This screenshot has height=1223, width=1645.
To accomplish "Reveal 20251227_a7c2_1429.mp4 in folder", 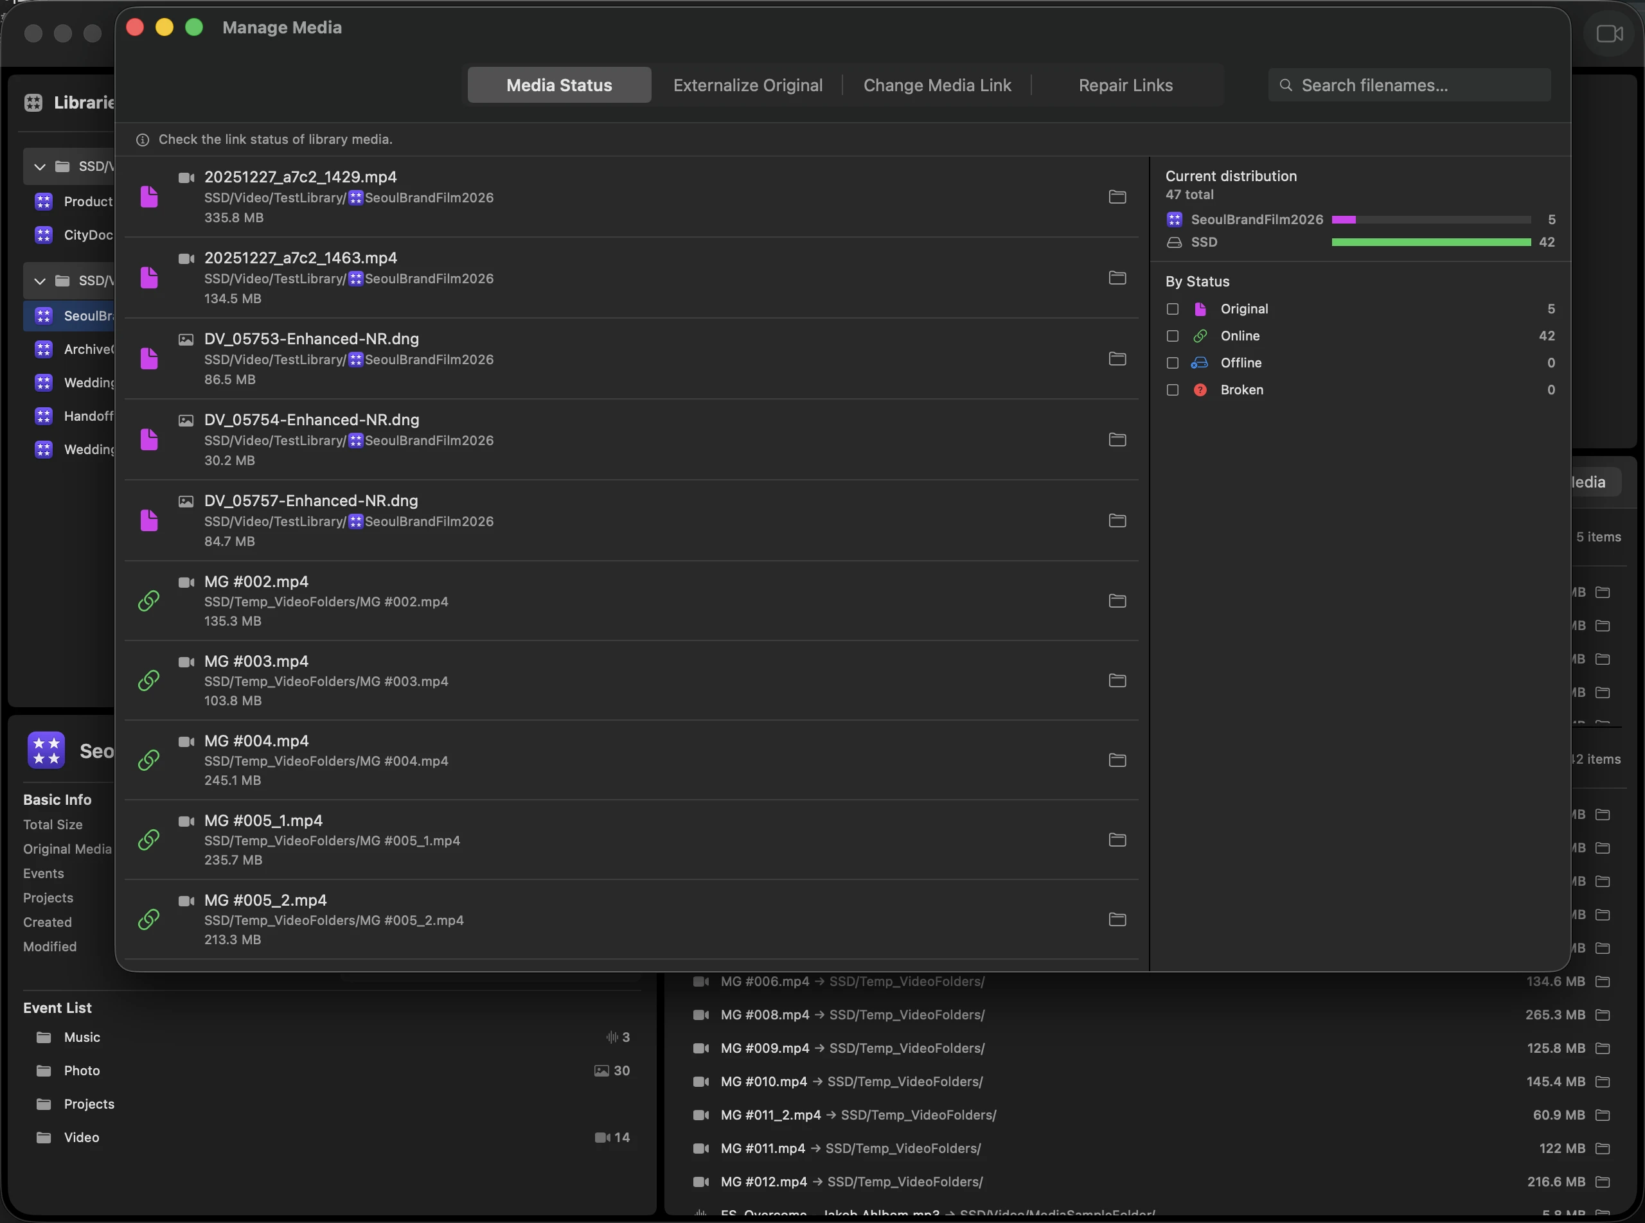I will [1117, 197].
